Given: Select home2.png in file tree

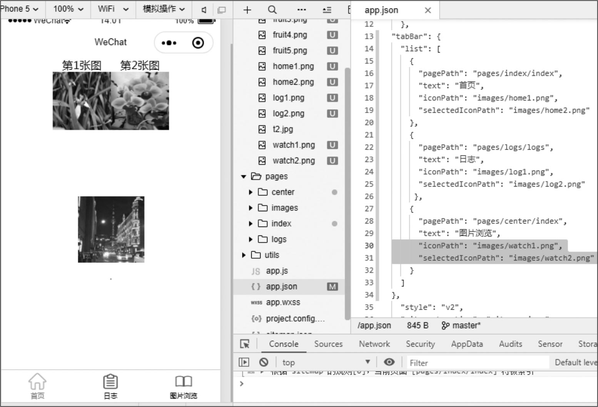Looking at the screenshot, I should pos(293,82).
